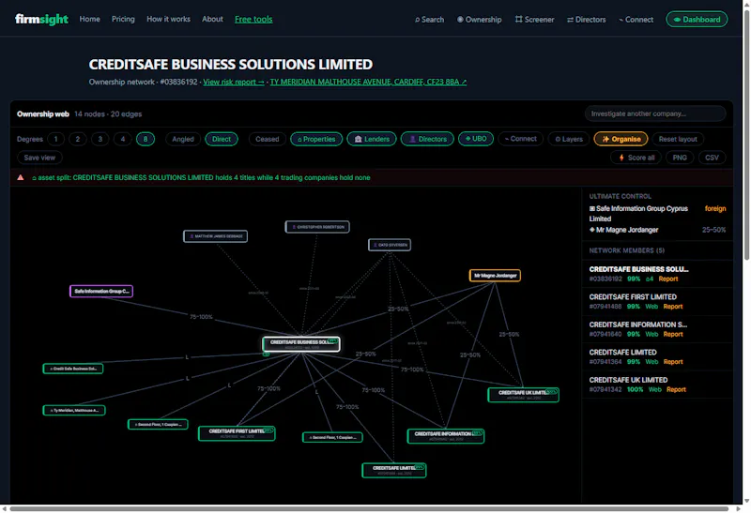
Task: Open the firmsight logo home link
Action: pyautogui.click(x=41, y=19)
